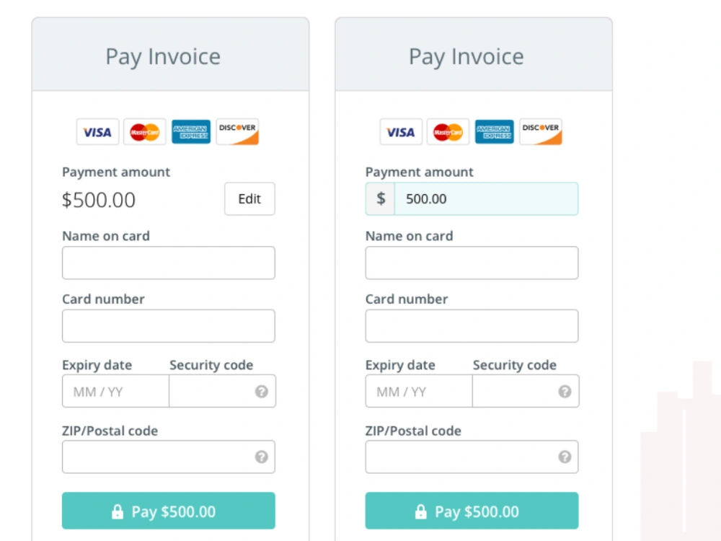
Task: Open security code help icon in left form
Action: point(262,392)
